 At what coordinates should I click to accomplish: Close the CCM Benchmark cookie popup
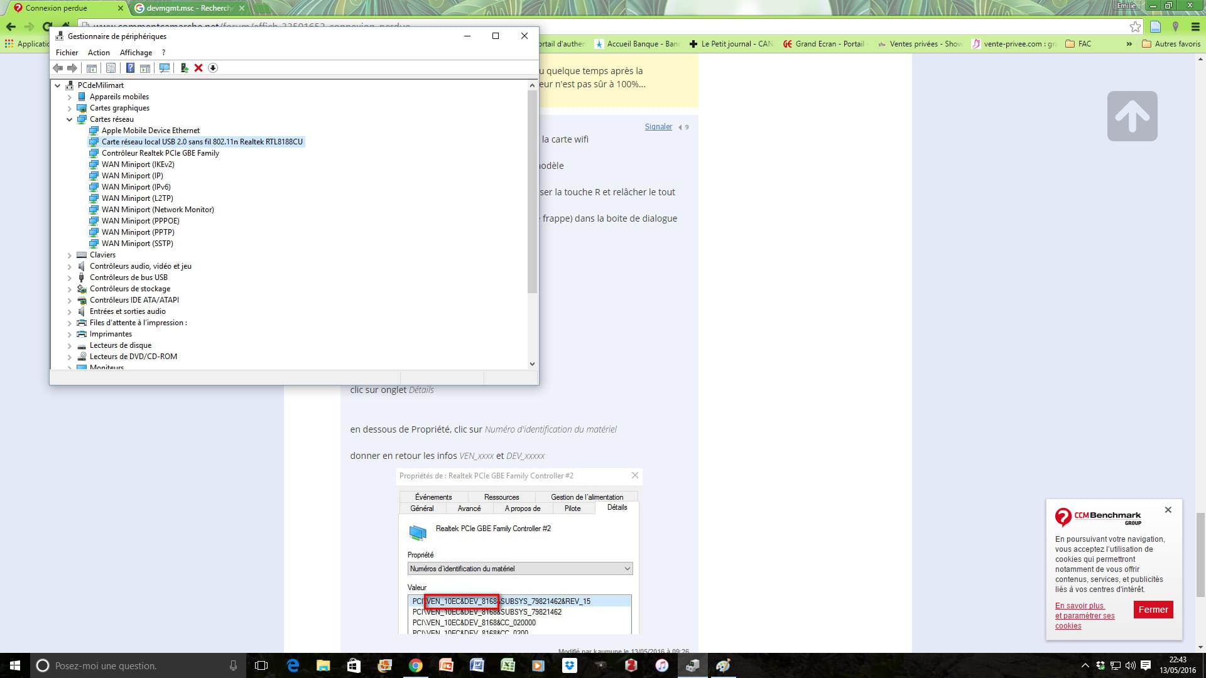point(1168,510)
